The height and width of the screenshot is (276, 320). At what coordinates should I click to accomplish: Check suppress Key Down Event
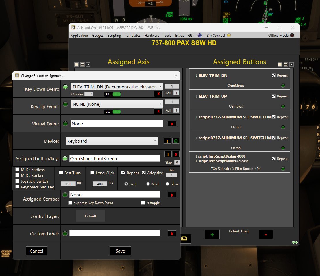(x=70, y=203)
